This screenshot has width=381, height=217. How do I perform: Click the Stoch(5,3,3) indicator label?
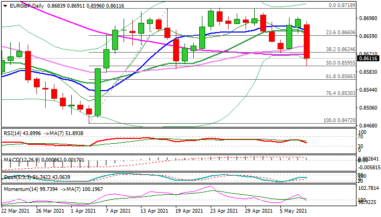point(16,177)
